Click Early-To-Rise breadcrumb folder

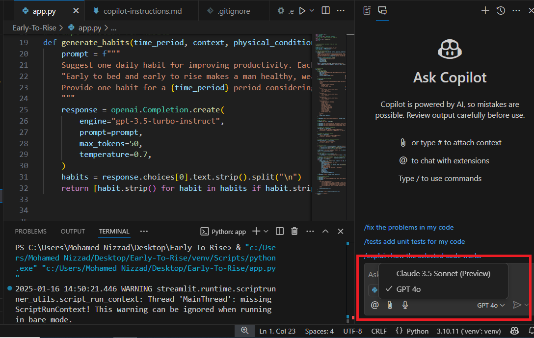[34, 28]
